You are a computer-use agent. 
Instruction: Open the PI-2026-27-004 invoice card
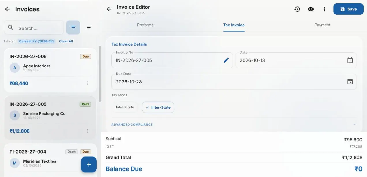(x=50, y=160)
